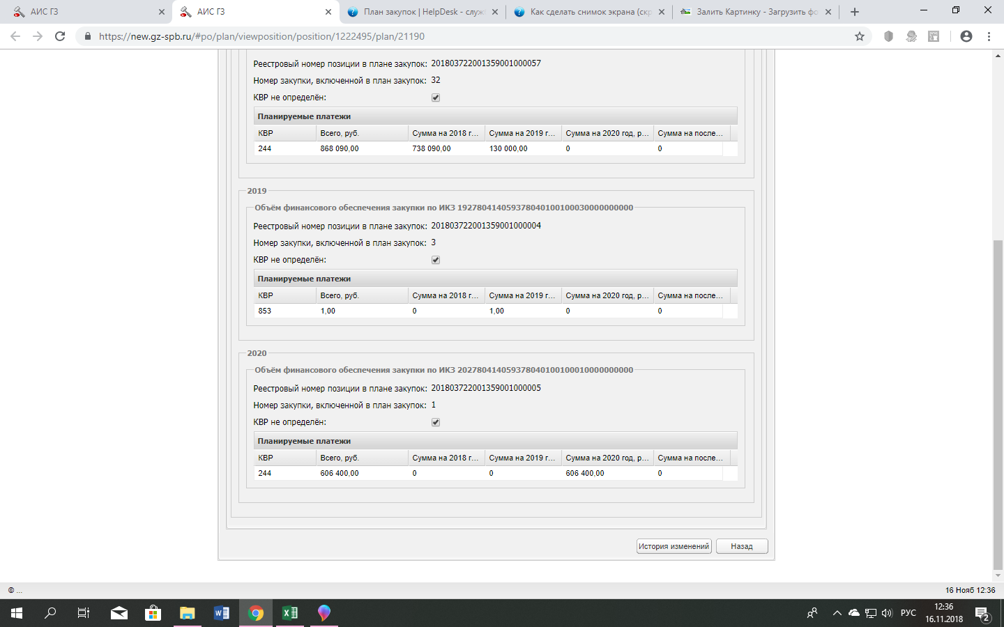Show hidden system tray icons
Image resolution: width=1004 pixels, height=627 pixels.
point(837,613)
